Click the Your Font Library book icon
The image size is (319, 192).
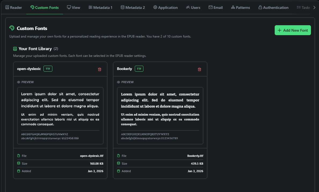click(x=15, y=49)
